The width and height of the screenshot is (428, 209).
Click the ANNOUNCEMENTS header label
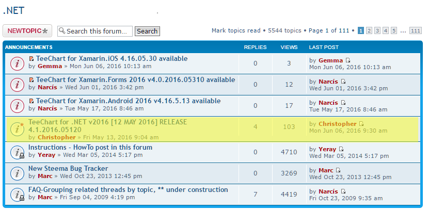[x=29, y=47]
